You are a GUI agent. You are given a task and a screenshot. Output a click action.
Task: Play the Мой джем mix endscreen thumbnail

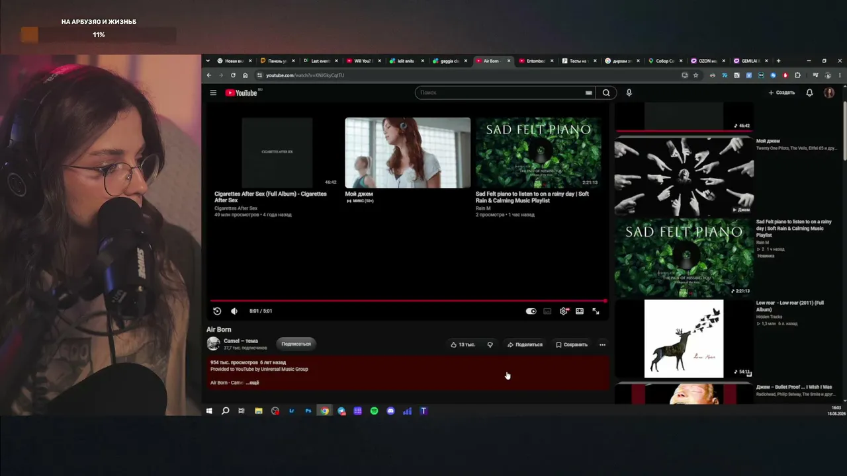408,153
